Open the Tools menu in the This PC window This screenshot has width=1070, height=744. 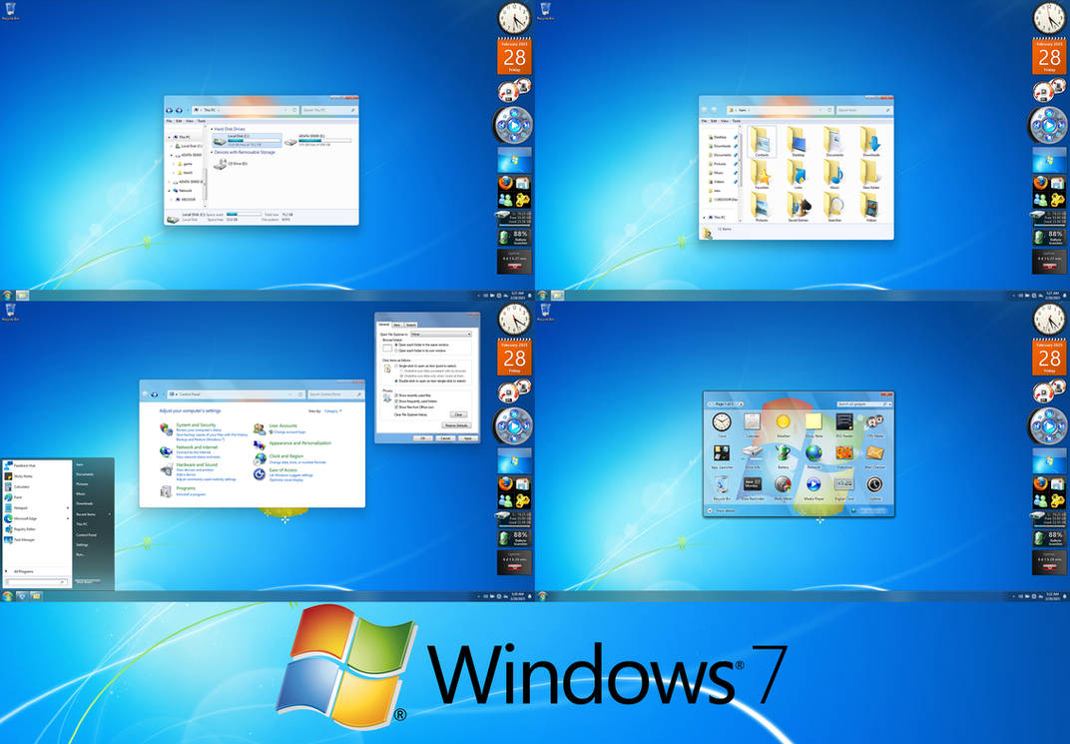pyautogui.click(x=202, y=121)
